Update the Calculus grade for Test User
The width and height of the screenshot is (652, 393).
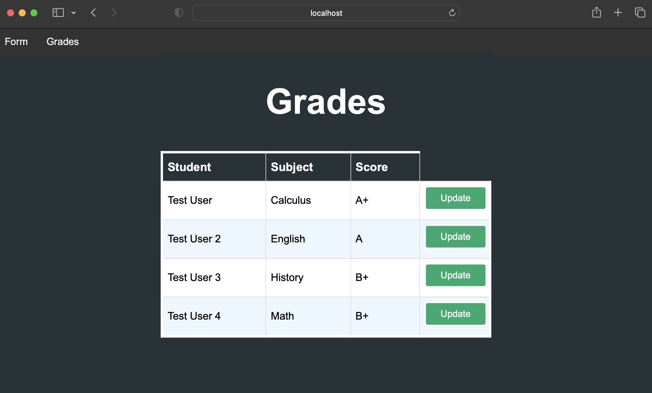(x=455, y=198)
